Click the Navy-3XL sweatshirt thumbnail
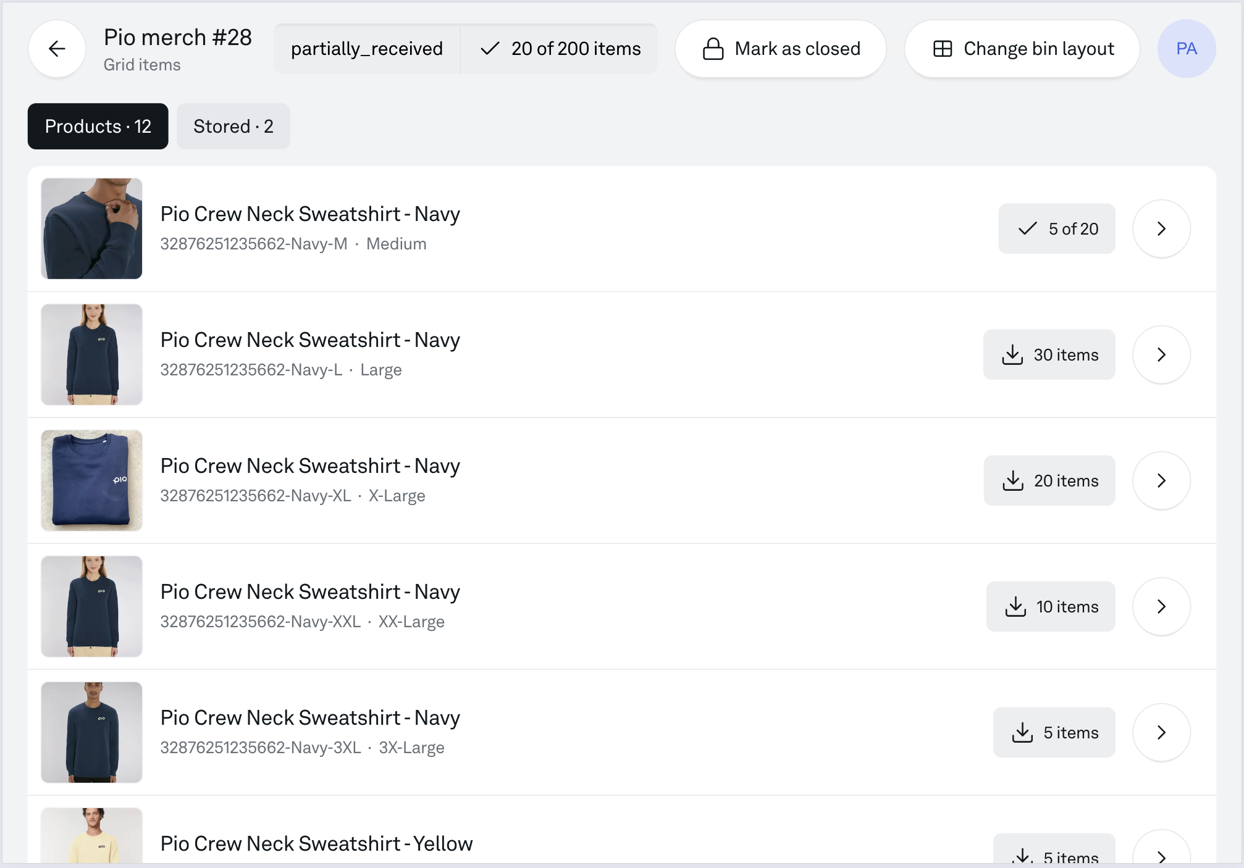The width and height of the screenshot is (1244, 868). pos(91,733)
